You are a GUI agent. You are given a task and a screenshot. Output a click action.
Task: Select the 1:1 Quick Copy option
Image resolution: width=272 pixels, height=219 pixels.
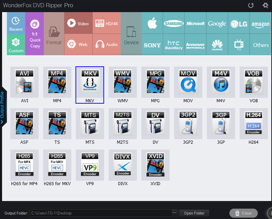click(x=34, y=34)
